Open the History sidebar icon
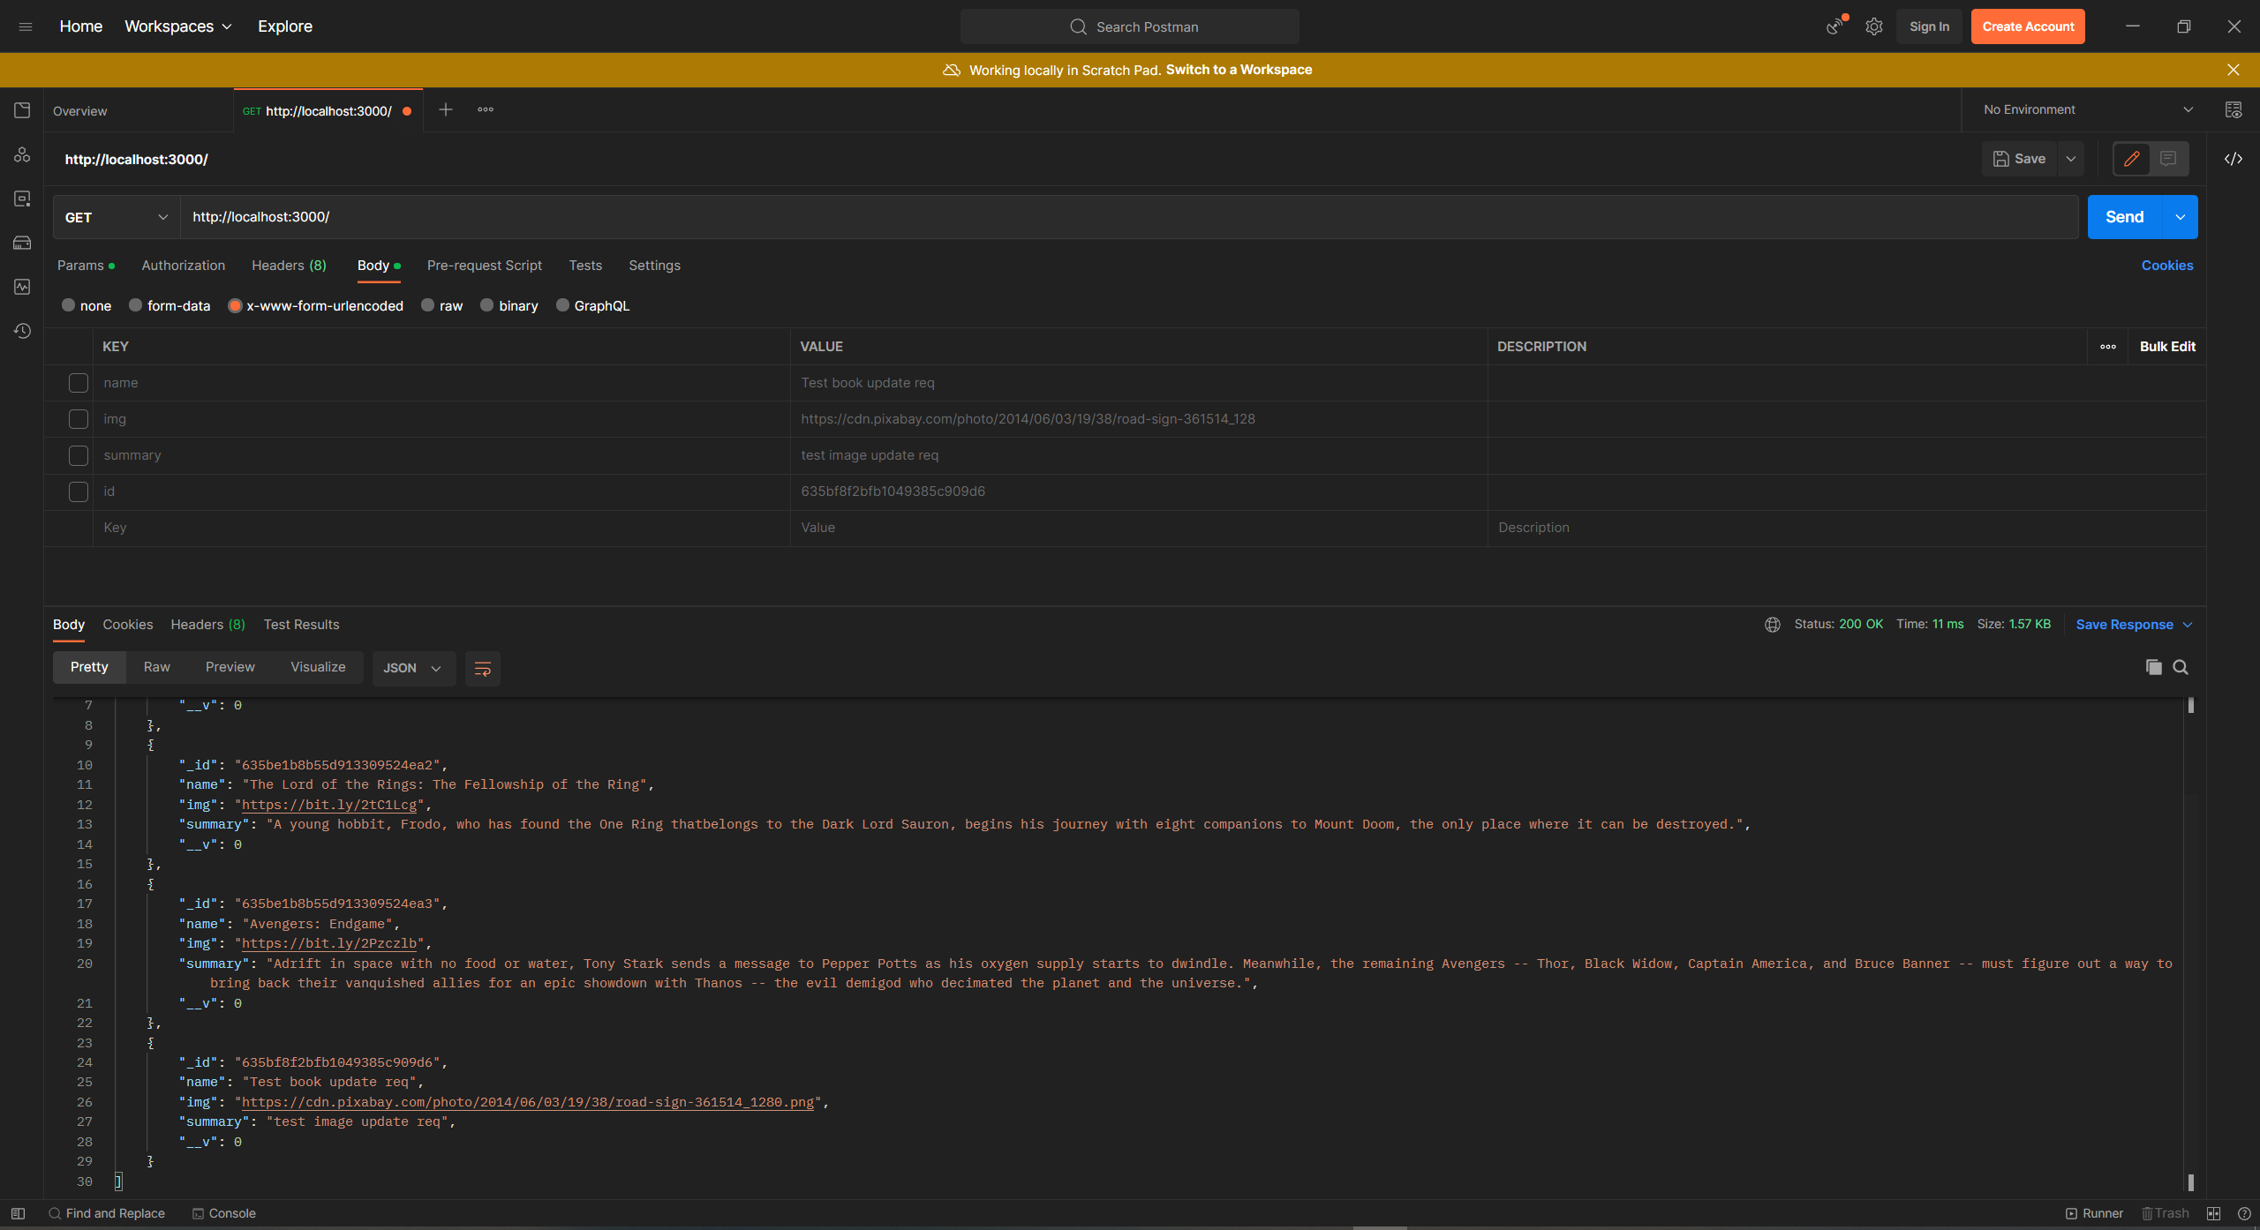Image resolution: width=2260 pixels, height=1230 pixels. coord(22,331)
